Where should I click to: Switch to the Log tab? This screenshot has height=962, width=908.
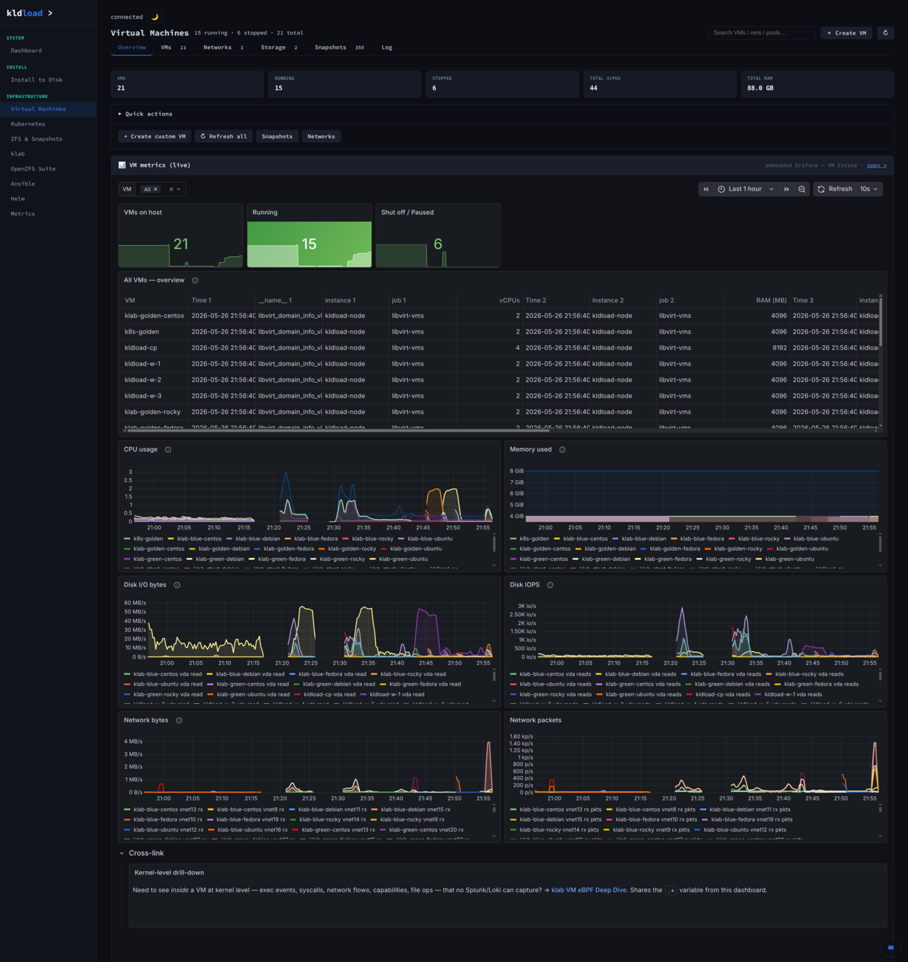387,47
